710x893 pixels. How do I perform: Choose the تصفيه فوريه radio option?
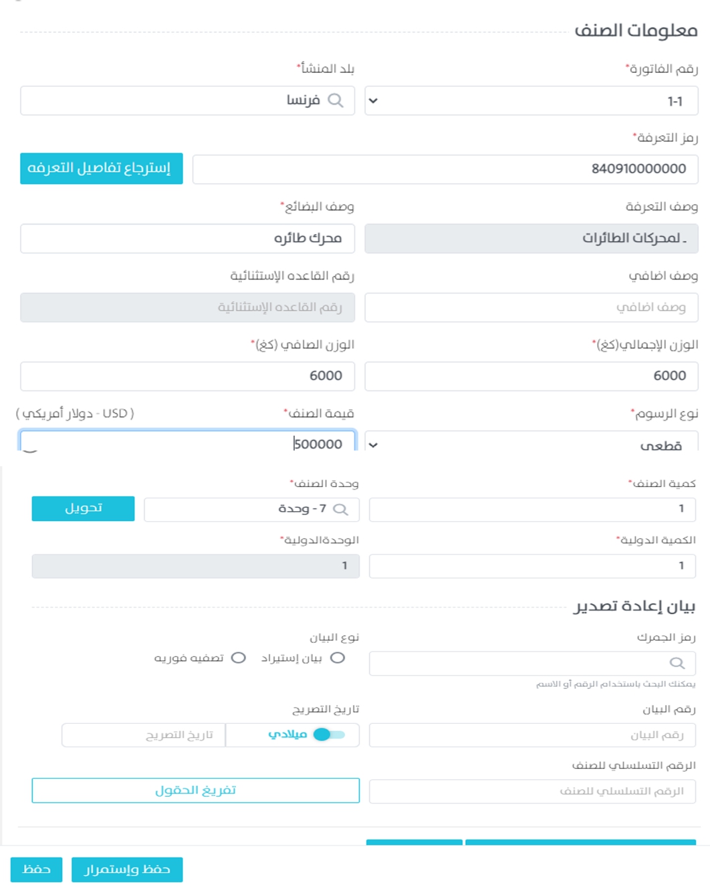(x=239, y=658)
